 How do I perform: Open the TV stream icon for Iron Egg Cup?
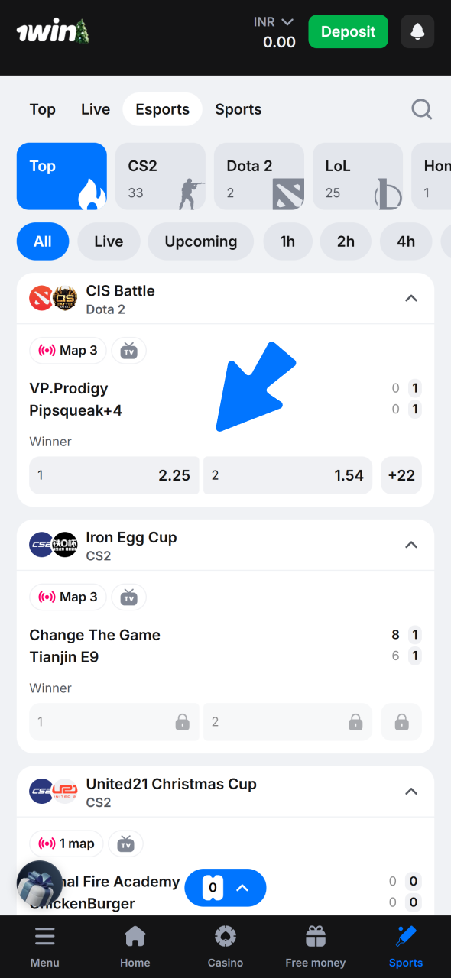(128, 597)
